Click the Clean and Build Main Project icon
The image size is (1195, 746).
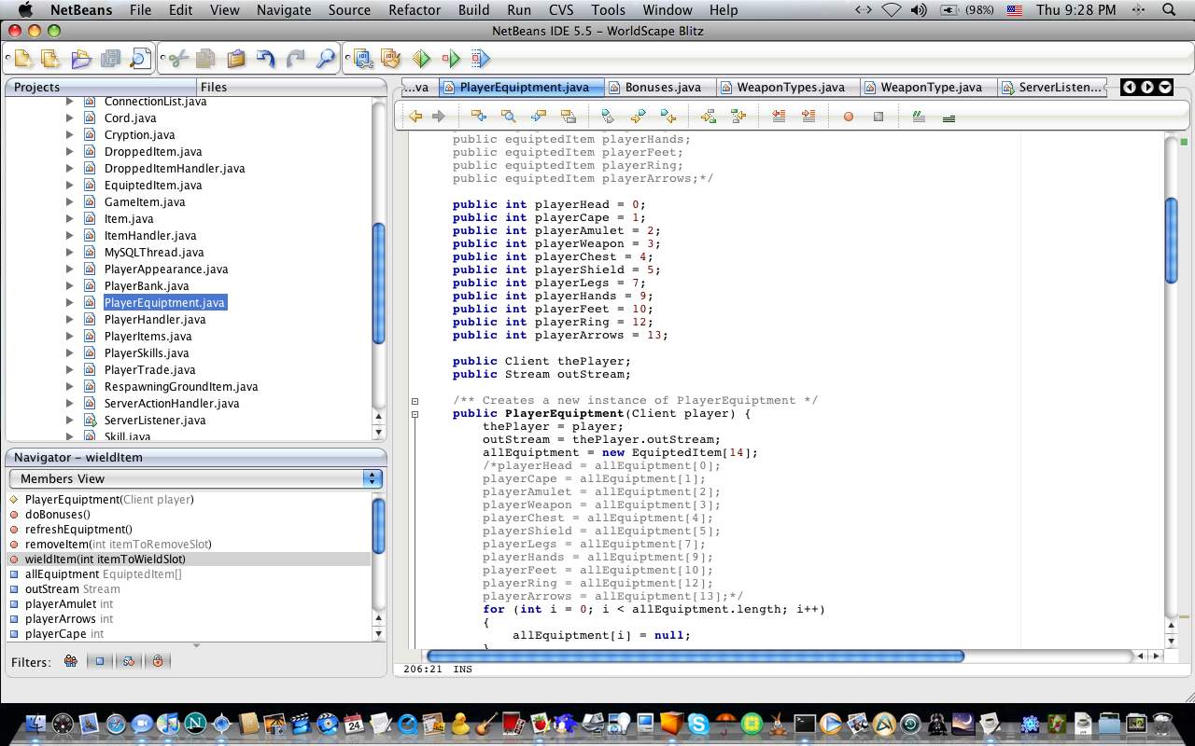coord(391,59)
